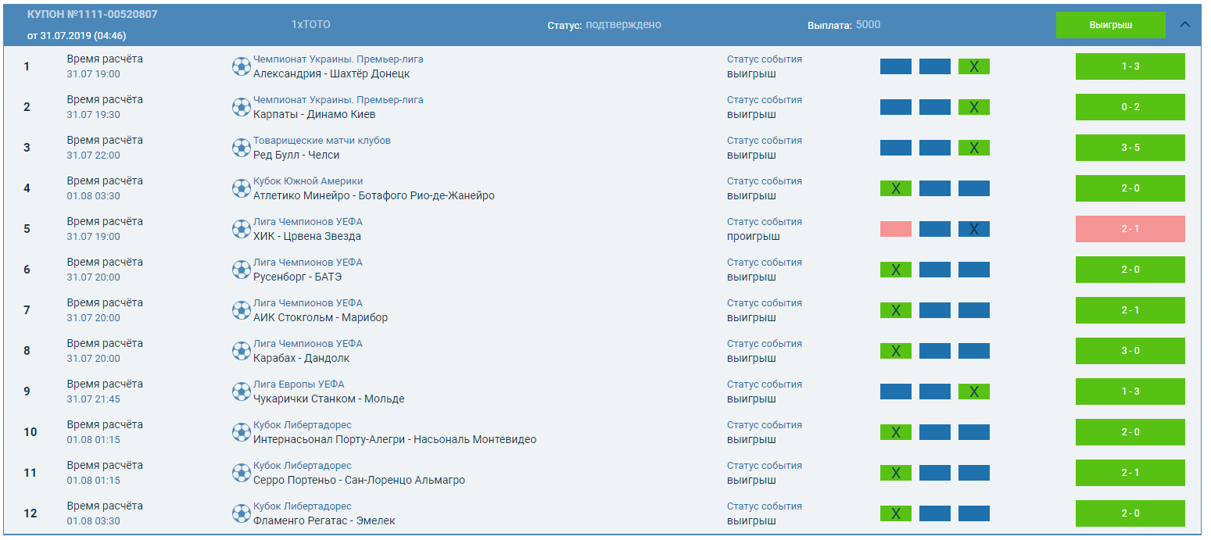
Task: Click the green Выигрыш button in header
Action: coord(1110,25)
